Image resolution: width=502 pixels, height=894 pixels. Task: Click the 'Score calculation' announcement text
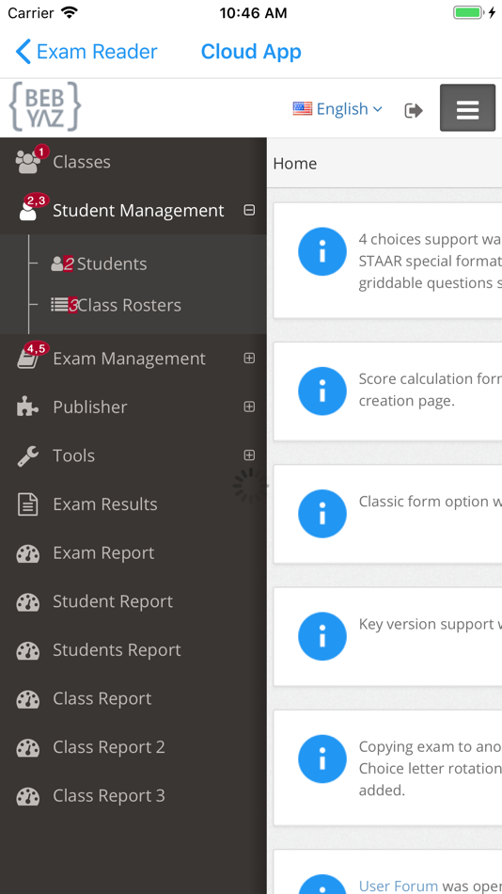[x=431, y=390]
